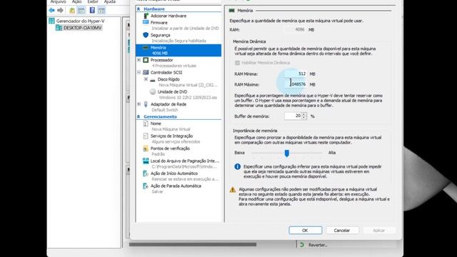Click Ação de Parada Automática icon

(x=146, y=186)
